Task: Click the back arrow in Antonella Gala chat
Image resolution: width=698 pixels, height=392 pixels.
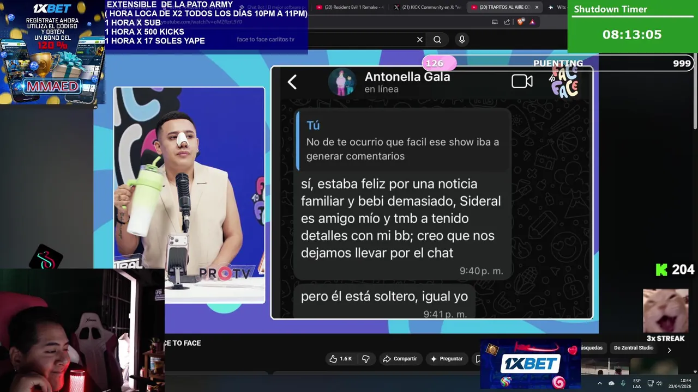Action: click(292, 82)
